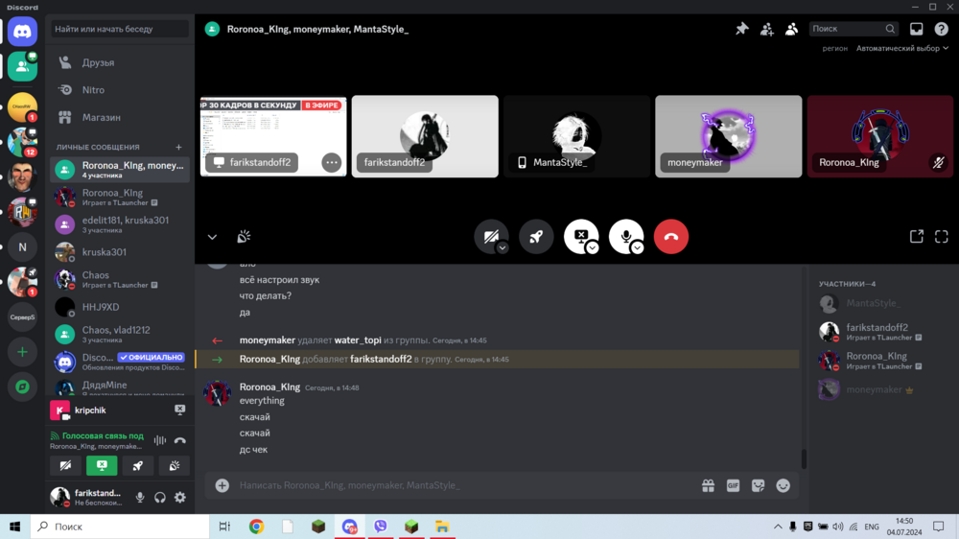Add friends to the group DM
Image resolution: width=959 pixels, height=539 pixels.
pos(766,29)
